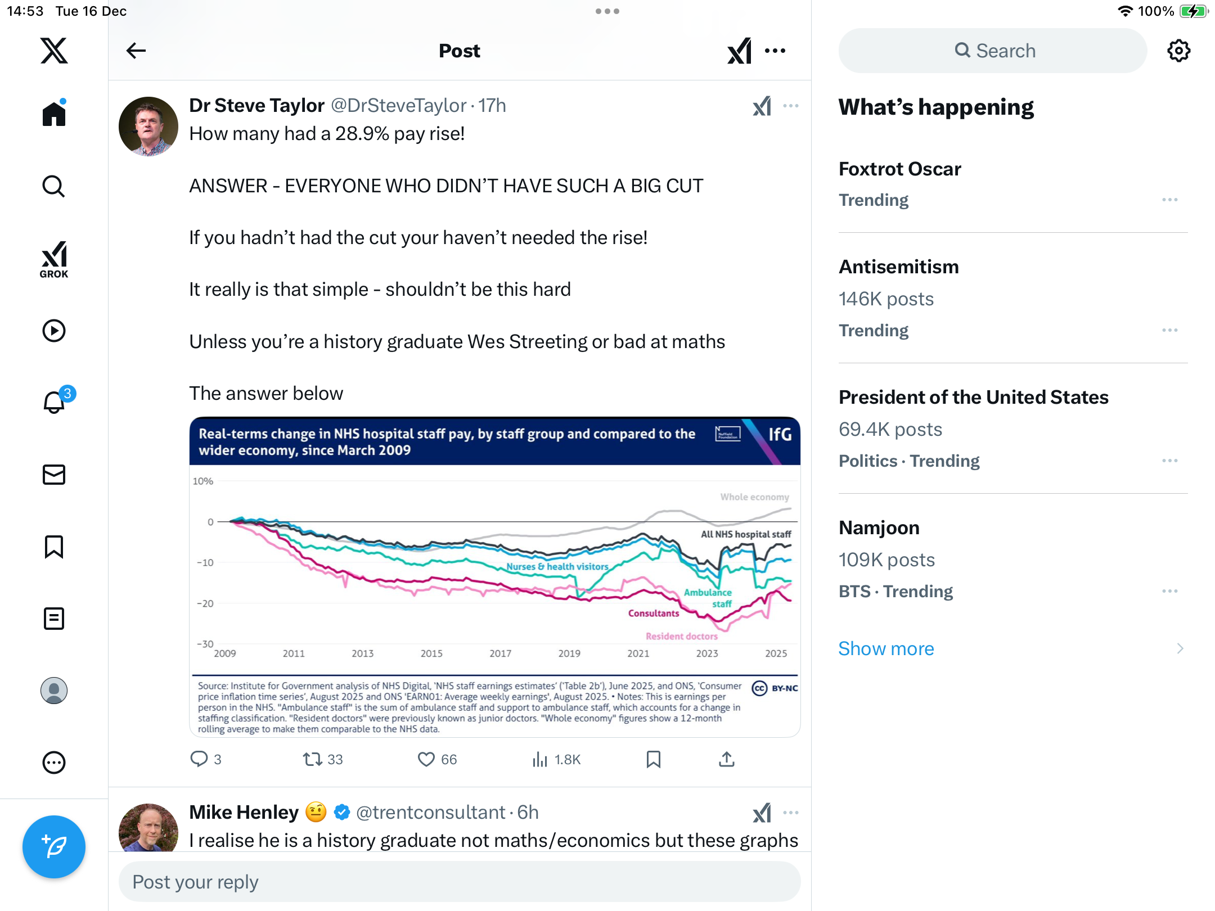The image size is (1215, 911).
Task: Open search settings gear icon
Action: click(x=1178, y=51)
